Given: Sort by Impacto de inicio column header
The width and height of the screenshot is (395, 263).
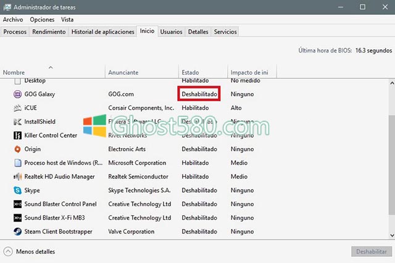Looking at the screenshot, I should click(x=252, y=73).
